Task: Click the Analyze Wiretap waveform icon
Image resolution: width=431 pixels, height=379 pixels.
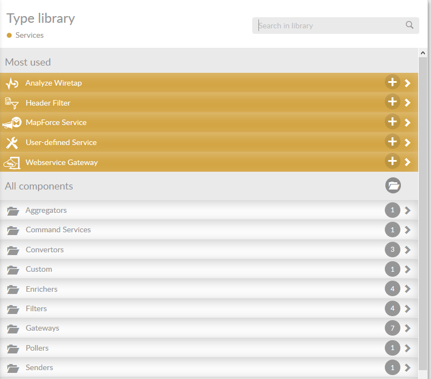Action: click(x=12, y=83)
